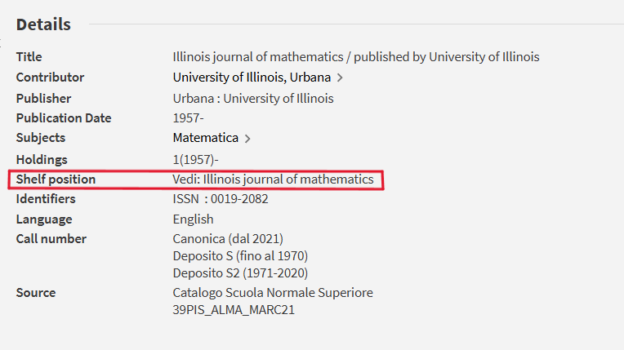Select the Deposito S2 (1971-2020) entry
The image size is (624, 350).
(x=240, y=272)
